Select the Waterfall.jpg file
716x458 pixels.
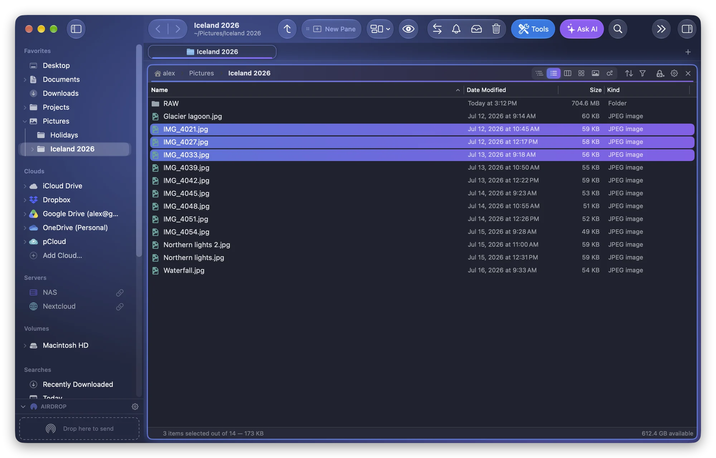point(422,271)
